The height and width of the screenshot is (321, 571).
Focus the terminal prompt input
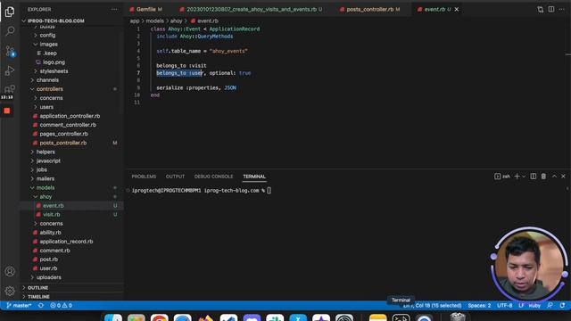coord(269,191)
